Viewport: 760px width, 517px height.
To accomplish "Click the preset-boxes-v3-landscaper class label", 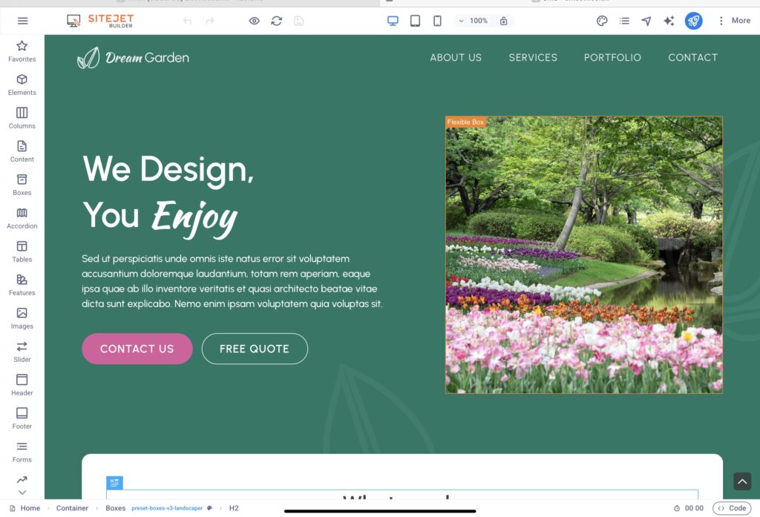I will [x=167, y=508].
